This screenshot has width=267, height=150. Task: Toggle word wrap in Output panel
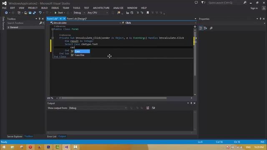(x=154, y=108)
